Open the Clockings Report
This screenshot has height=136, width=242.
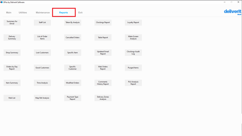tap(103, 22)
